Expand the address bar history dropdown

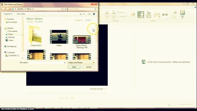pos(62,9)
